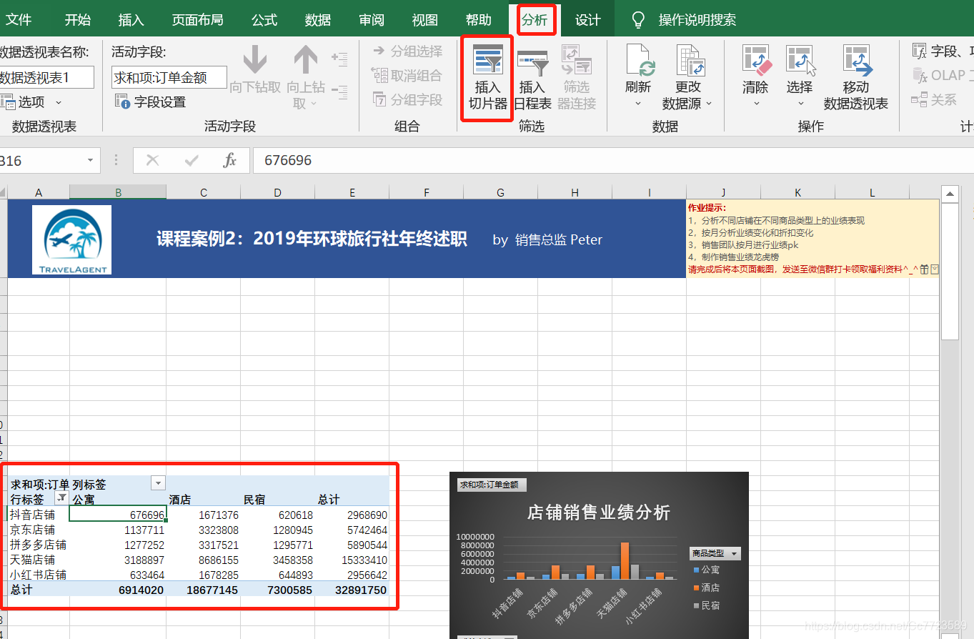Click the Select (选择) icon

[x=800, y=60]
